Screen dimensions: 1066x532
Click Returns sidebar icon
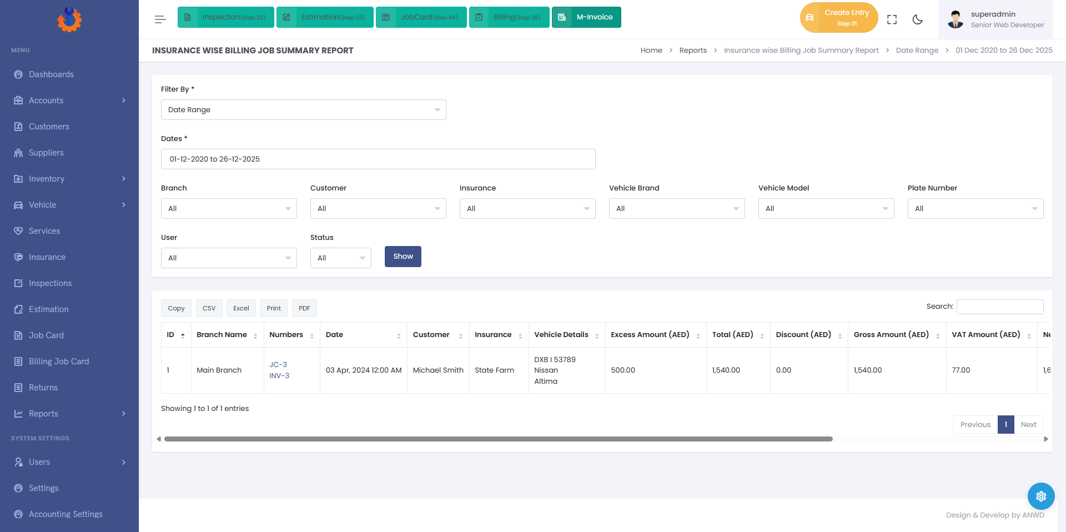pyautogui.click(x=18, y=388)
